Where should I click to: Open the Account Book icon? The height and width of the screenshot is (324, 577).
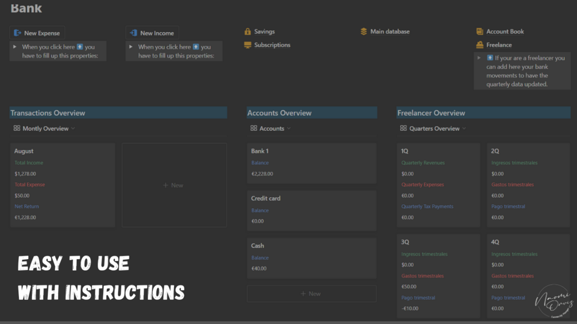(480, 32)
